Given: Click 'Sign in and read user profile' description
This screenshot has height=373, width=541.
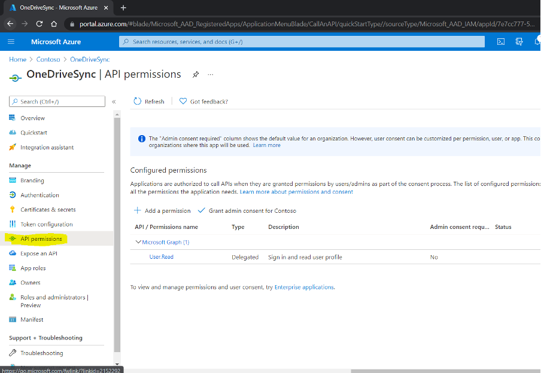Looking at the screenshot, I should click(305, 257).
